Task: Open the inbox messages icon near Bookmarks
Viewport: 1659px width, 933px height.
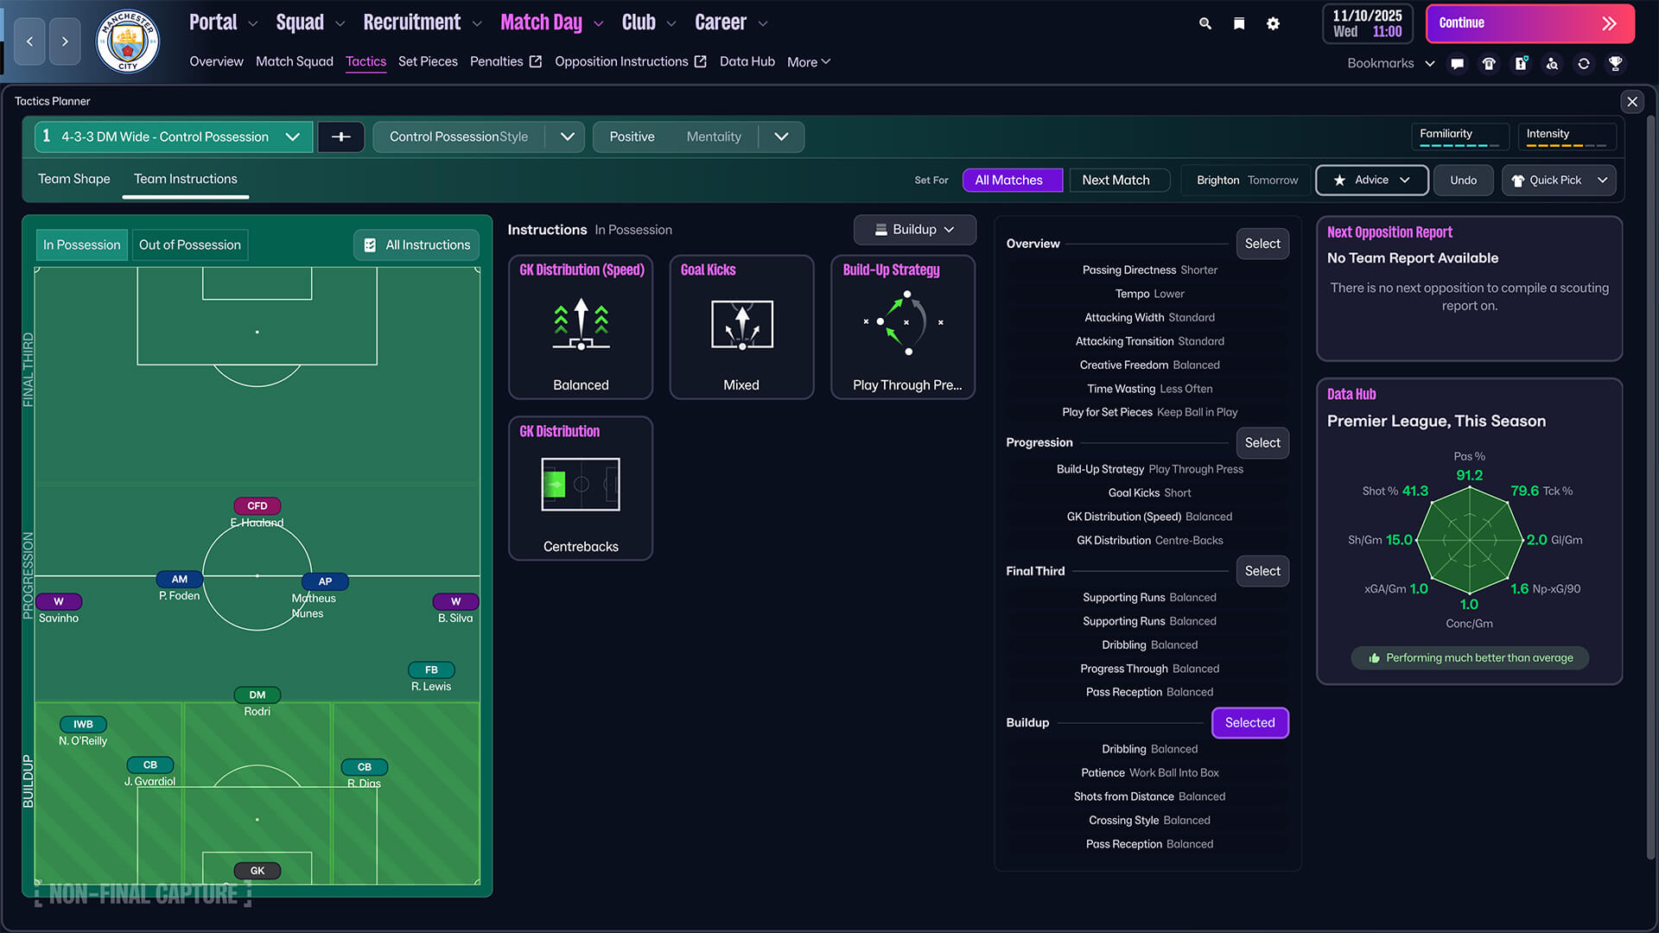Action: [1457, 63]
